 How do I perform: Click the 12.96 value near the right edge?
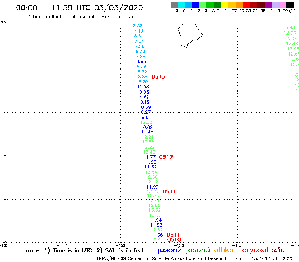tap(290, 33)
